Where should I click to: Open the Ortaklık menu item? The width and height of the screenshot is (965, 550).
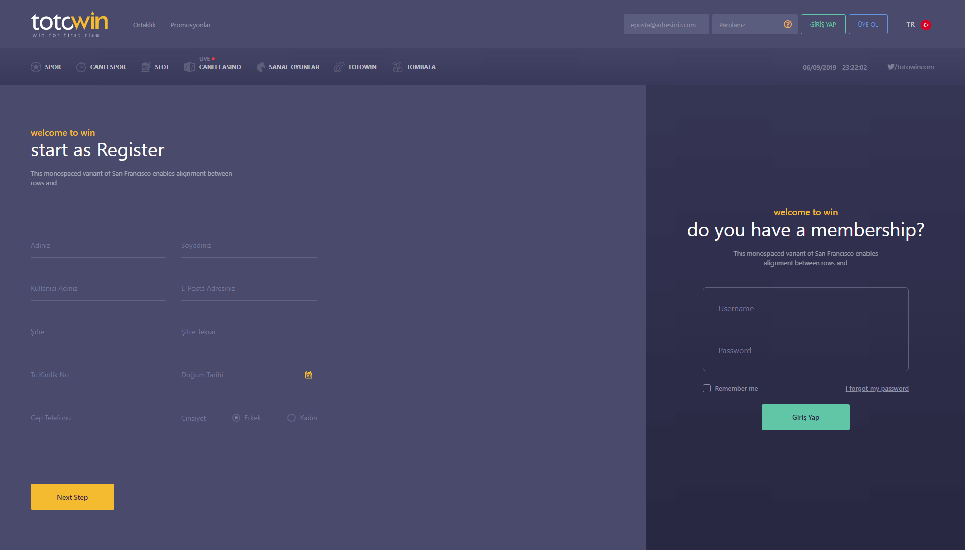coord(144,25)
